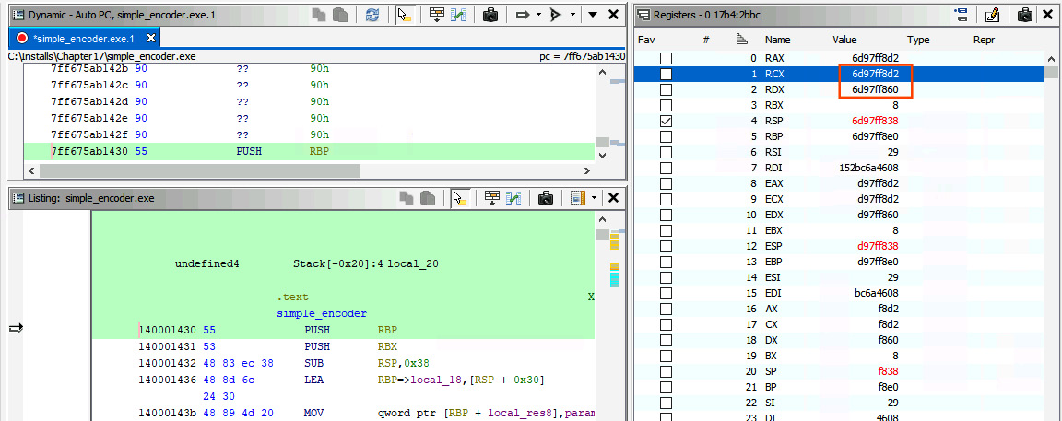This screenshot has width=1062, height=421.
Task: Check the Fav box for RCX
Action: coord(666,74)
